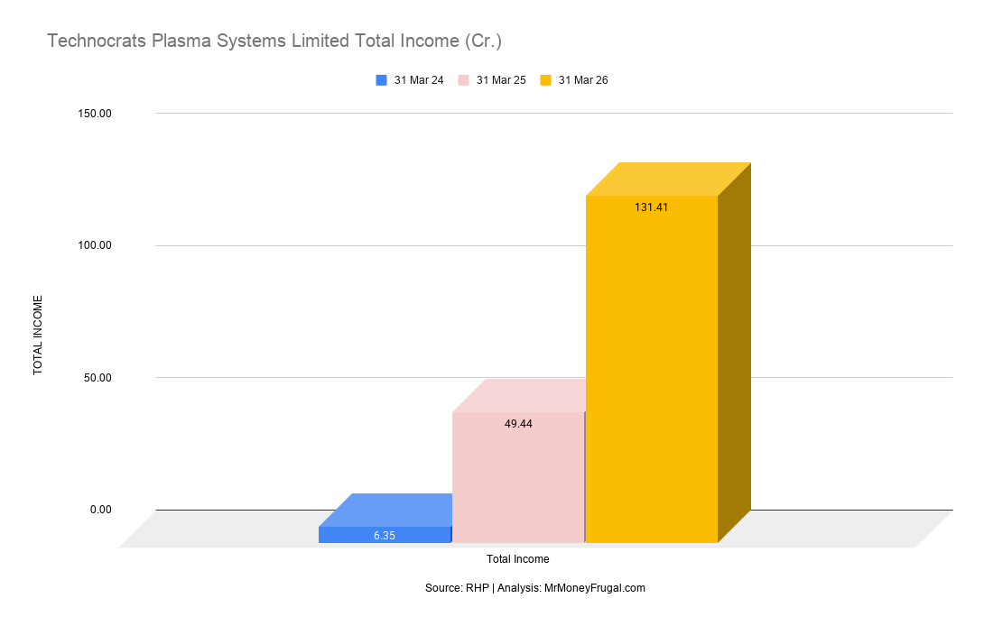
Task: Click the '0.00' axis value
Action: pos(100,510)
